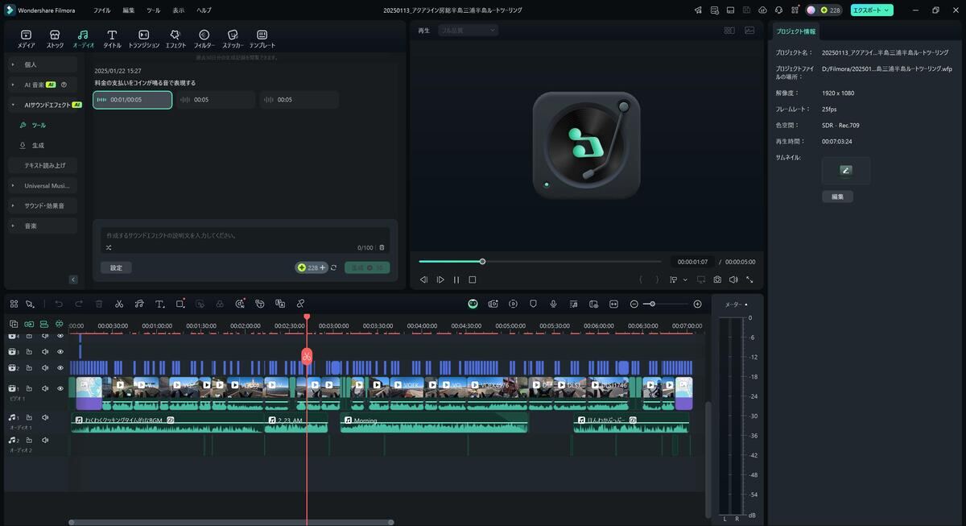Mute audio track 1 speaker icon
966x526 pixels.
[45, 418]
